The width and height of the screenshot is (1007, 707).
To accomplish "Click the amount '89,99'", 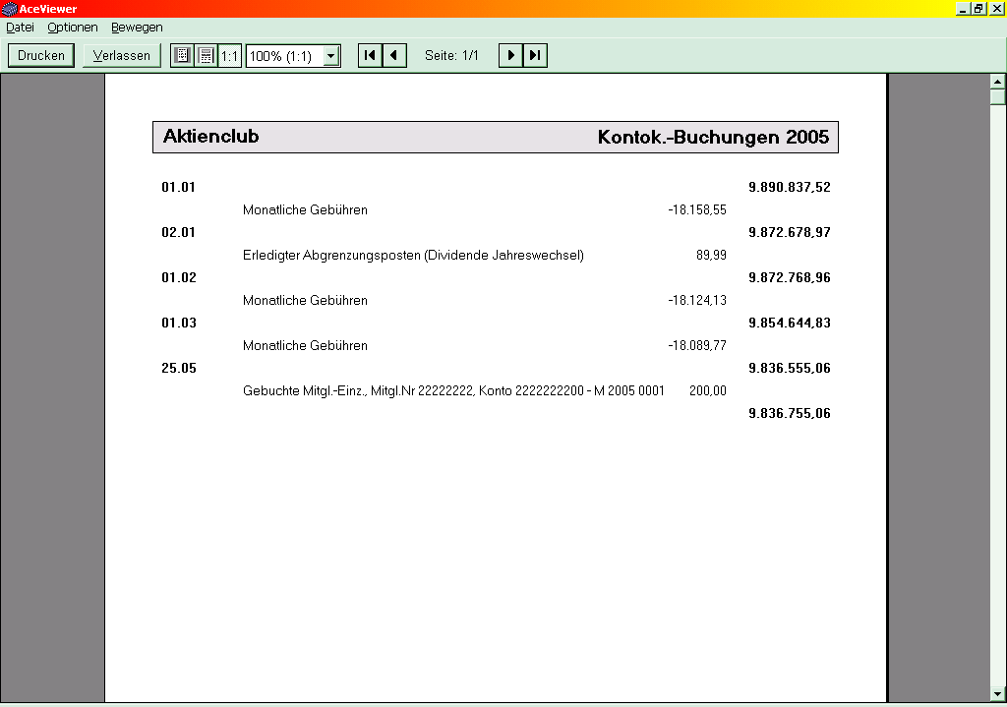I will (711, 255).
